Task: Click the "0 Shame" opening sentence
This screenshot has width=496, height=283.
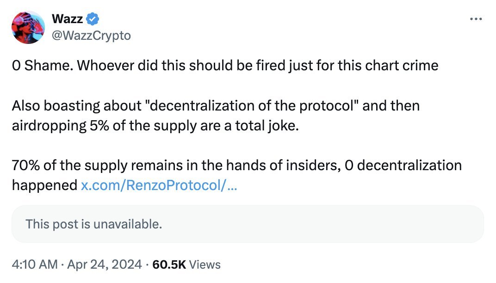Action: point(40,65)
